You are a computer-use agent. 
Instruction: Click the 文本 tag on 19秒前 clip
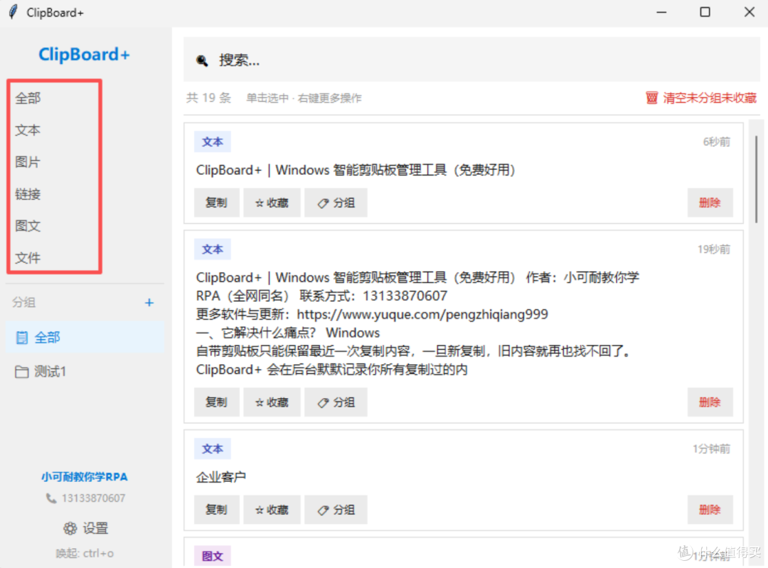point(213,250)
